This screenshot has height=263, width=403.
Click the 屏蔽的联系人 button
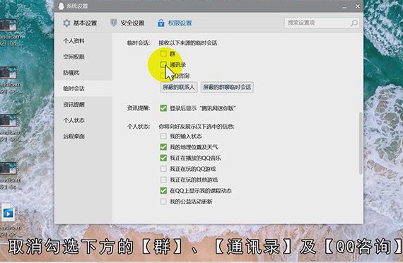click(x=179, y=87)
